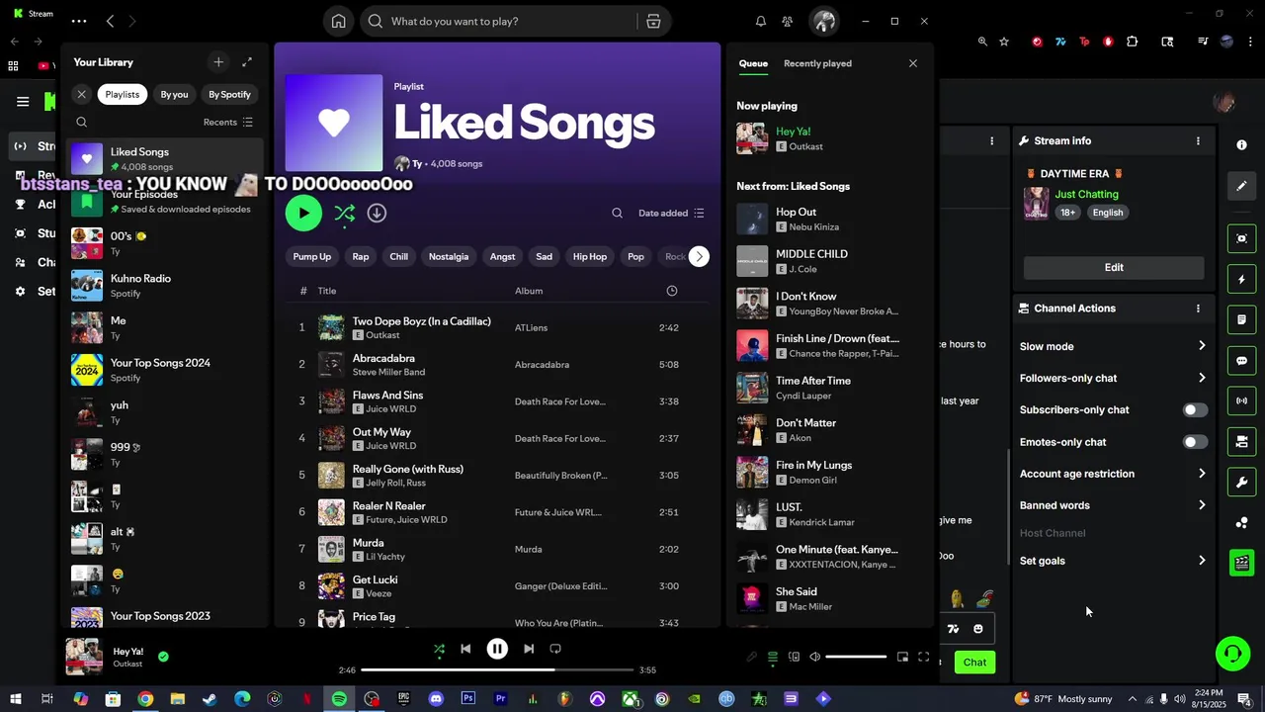Close the Queue panel

[913, 63]
